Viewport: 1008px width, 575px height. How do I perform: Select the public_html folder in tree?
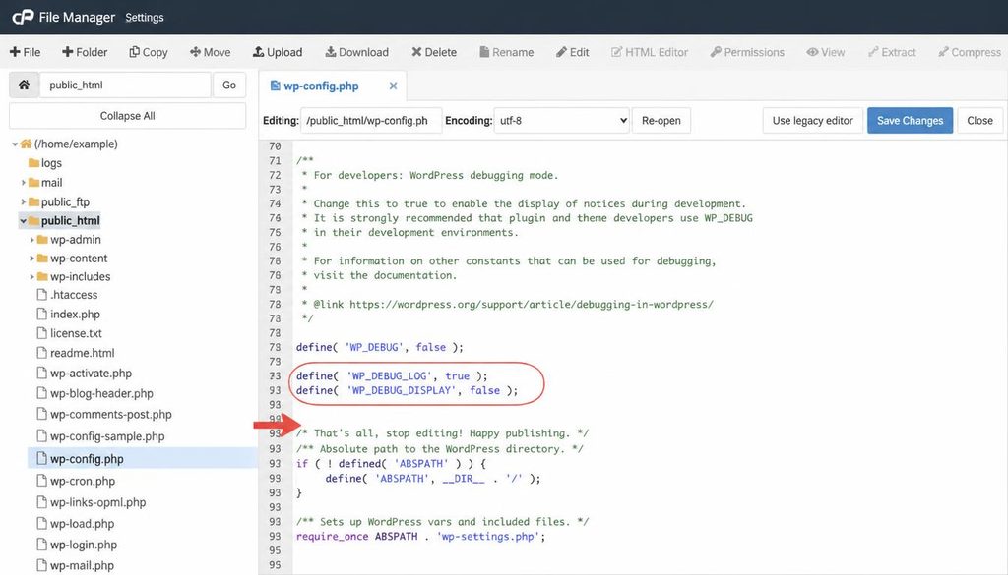click(64, 221)
